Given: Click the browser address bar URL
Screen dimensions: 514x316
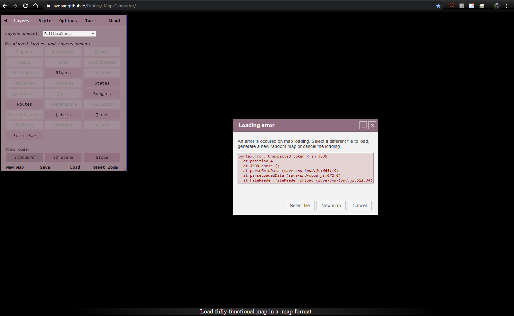Looking at the screenshot, I should click(95, 6).
